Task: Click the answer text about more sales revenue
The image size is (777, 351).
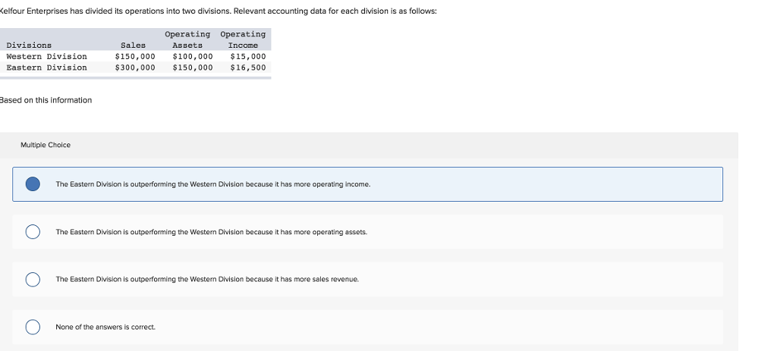Action: 207,279
